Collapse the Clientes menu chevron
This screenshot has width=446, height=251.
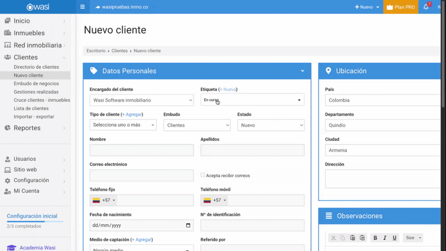64,57
